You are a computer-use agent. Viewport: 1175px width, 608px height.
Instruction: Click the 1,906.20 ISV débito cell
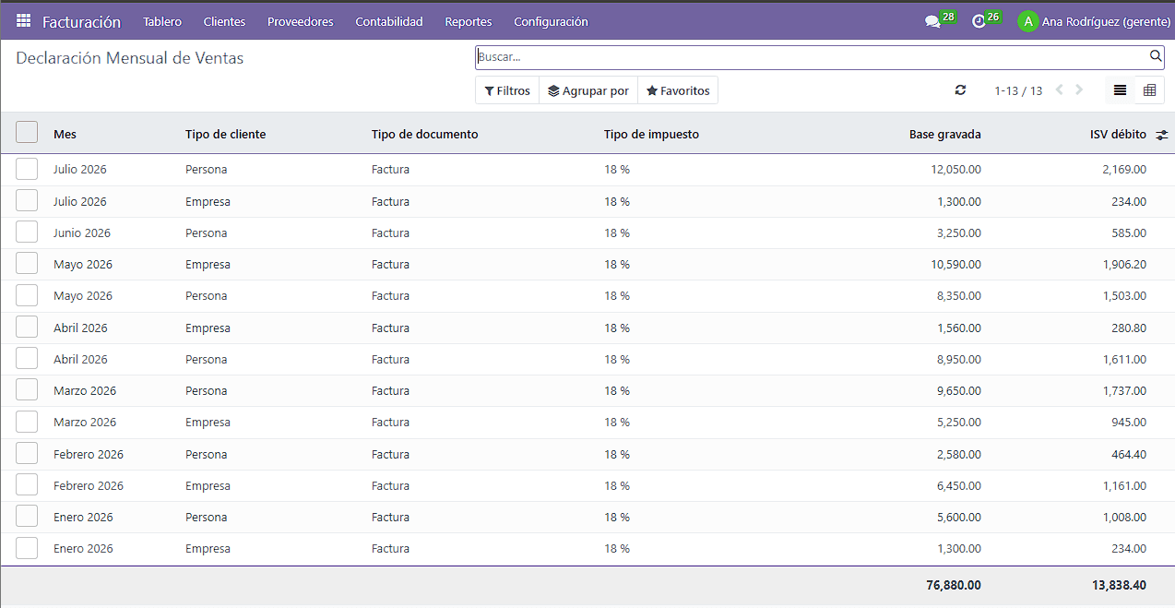click(x=1124, y=265)
